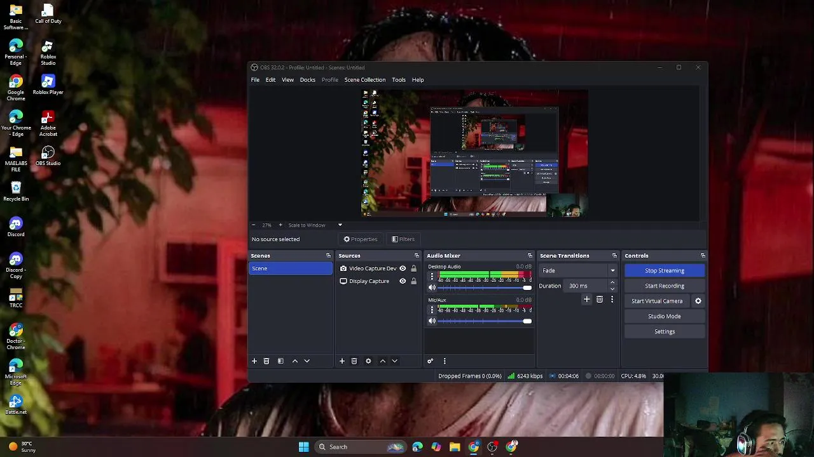814x457 pixels.
Task: Pop out the Audio Mixer dock
Action: click(530, 256)
